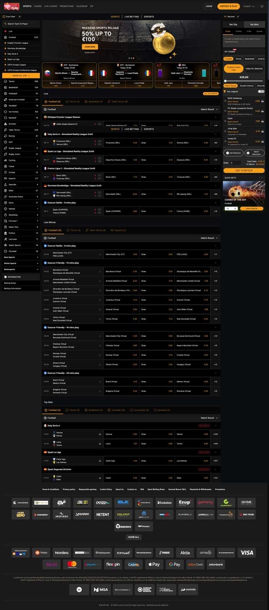Open the CASINO menu item
269x610 pixels.
(x=38, y=6)
